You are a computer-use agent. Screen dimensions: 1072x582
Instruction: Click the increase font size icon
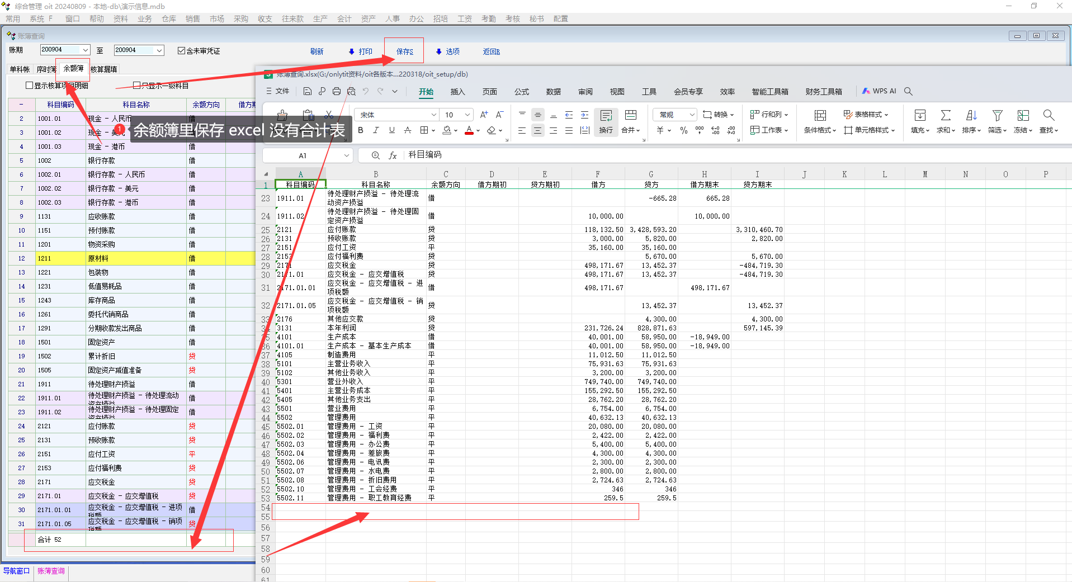click(484, 115)
